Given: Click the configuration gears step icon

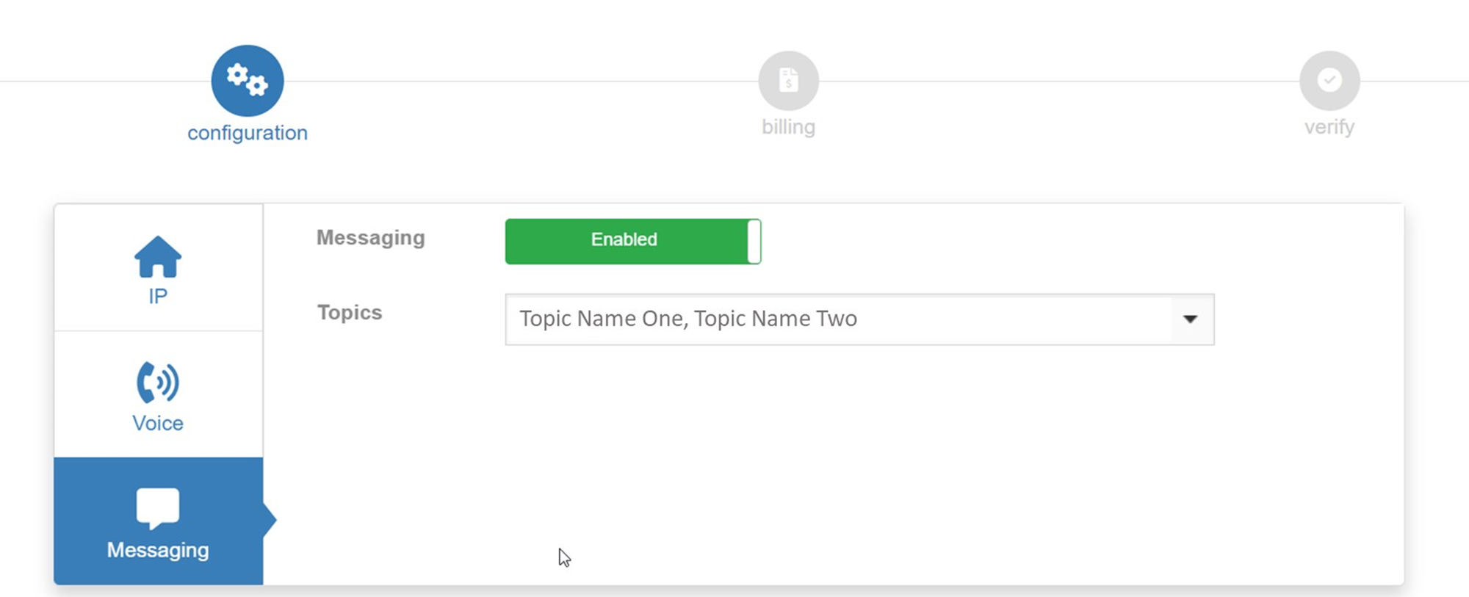Looking at the screenshot, I should tap(248, 81).
